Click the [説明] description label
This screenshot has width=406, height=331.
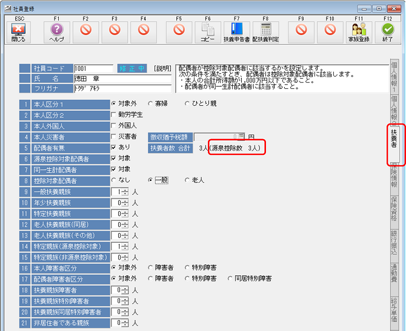162,68
